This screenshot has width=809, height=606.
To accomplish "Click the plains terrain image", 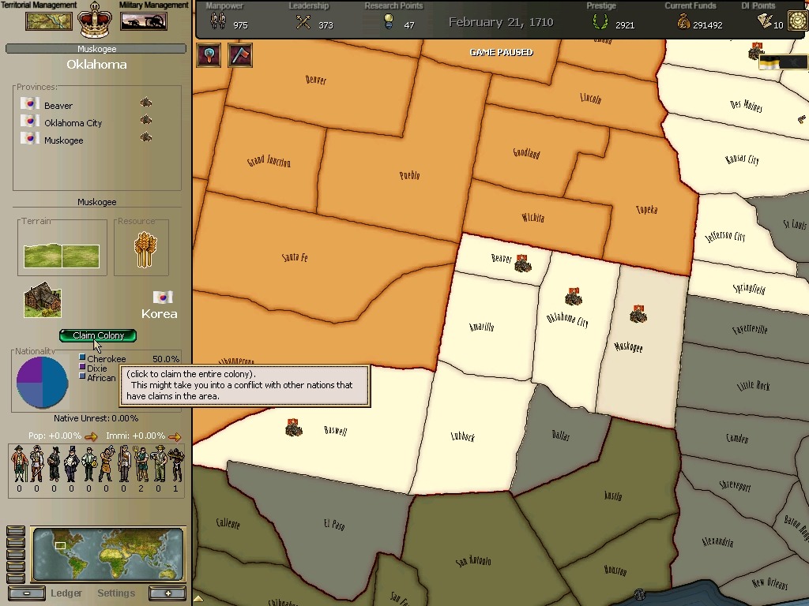I will coord(62,256).
